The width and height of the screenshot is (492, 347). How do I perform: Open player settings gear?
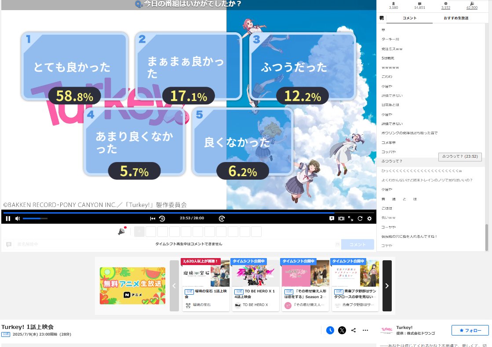[369, 218]
